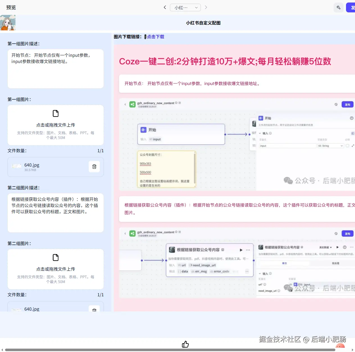Open the girl avatar image in header
Screen dimensions: 355x352
(x=8, y=23)
